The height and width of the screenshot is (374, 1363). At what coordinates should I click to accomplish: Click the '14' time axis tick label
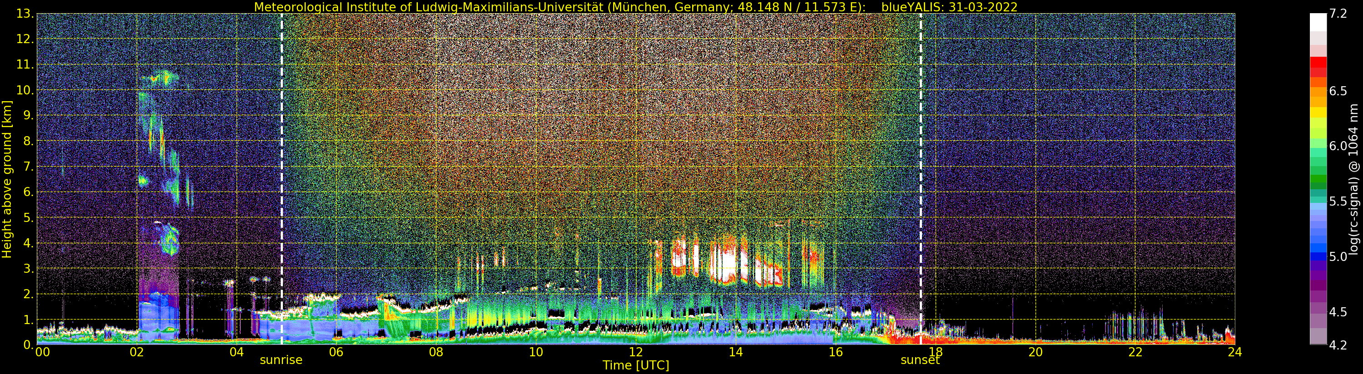pyautogui.click(x=735, y=352)
